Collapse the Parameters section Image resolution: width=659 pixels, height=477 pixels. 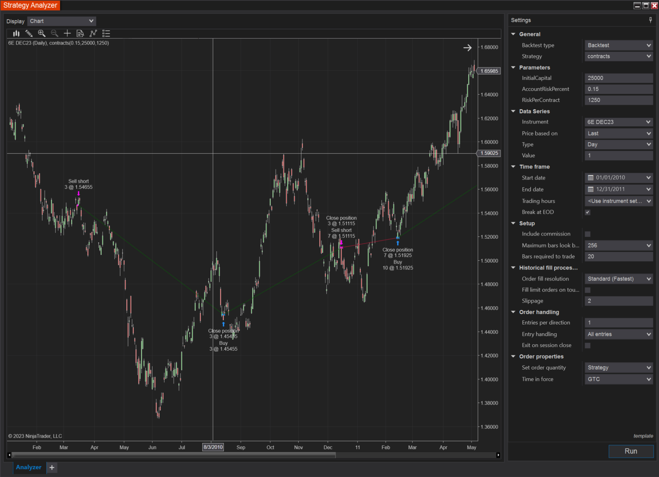pyautogui.click(x=513, y=67)
